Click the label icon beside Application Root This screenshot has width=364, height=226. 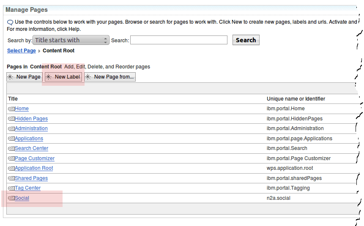tap(11, 169)
